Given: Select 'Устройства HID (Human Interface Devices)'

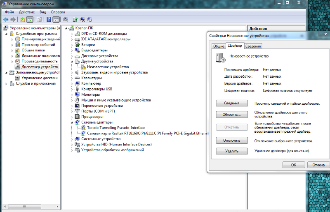Looking at the screenshot, I should [x=116, y=145].
